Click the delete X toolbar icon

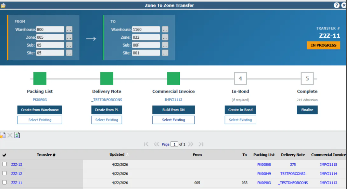[x=10, y=135]
